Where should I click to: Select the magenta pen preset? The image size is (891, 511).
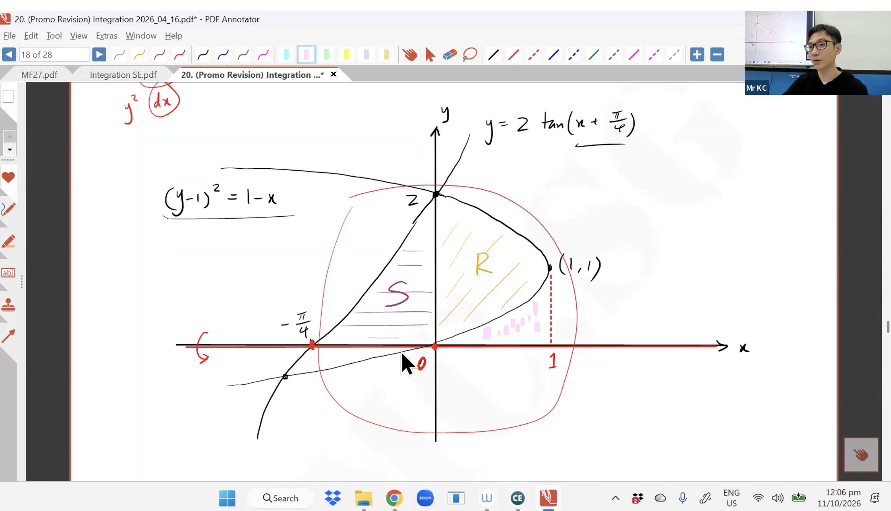263,54
